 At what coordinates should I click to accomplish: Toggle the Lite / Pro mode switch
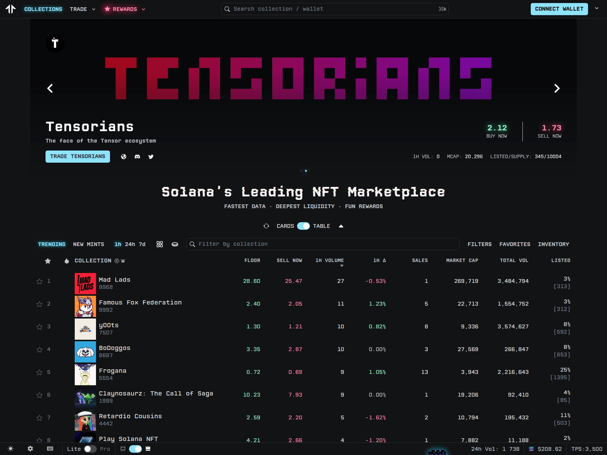[x=90, y=449]
